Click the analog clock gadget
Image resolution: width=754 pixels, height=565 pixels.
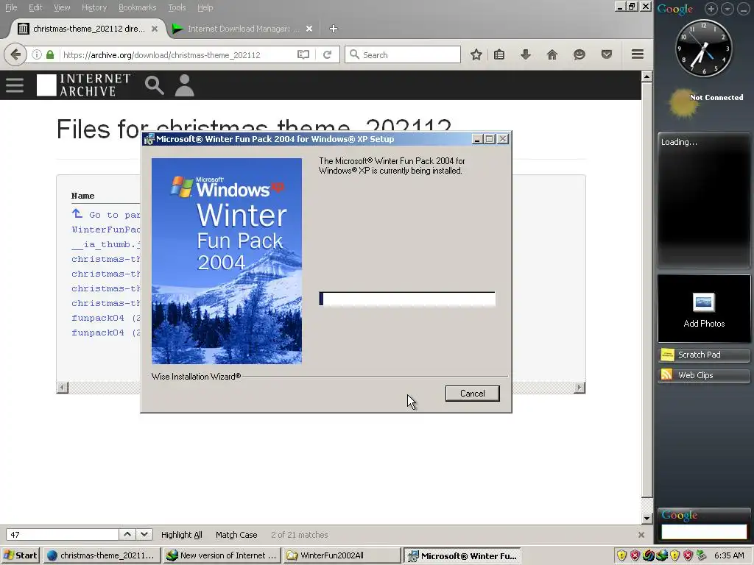click(703, 48)
